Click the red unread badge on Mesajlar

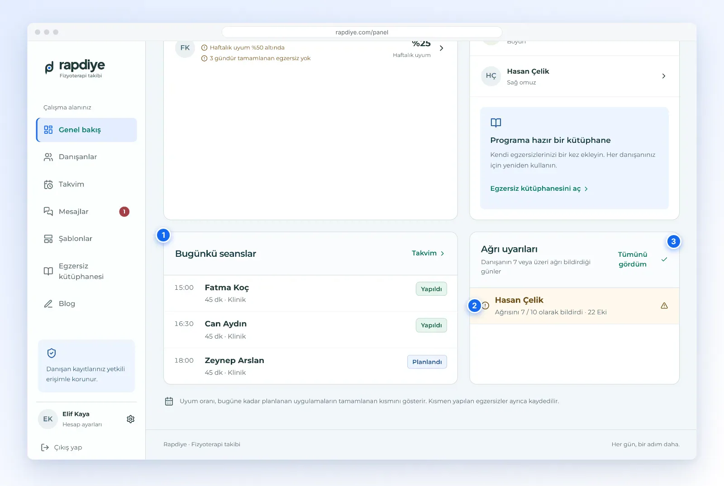[124, 212]
